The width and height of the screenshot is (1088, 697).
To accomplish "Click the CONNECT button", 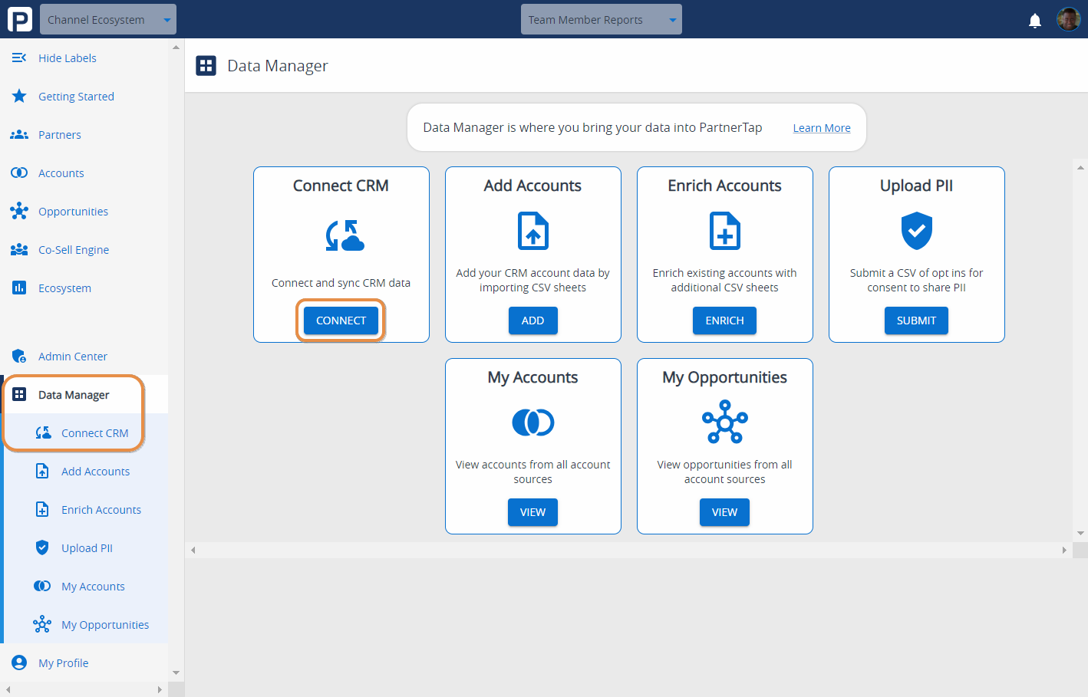I will [341, 321].
